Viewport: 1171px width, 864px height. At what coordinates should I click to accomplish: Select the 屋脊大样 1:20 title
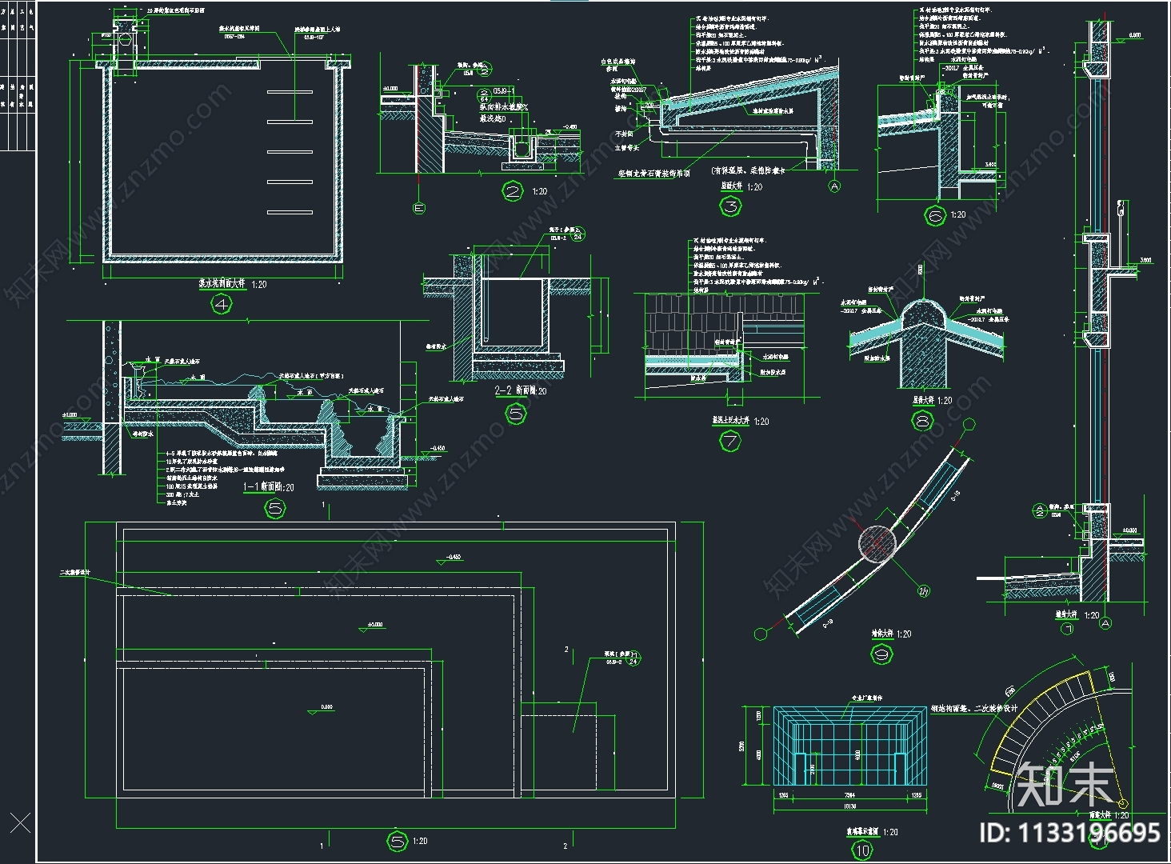click(932, 400)
